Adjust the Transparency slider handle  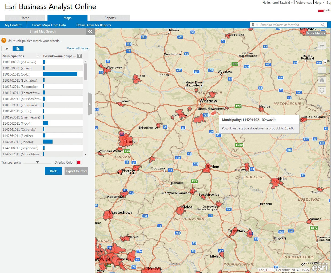coord(37,162)
